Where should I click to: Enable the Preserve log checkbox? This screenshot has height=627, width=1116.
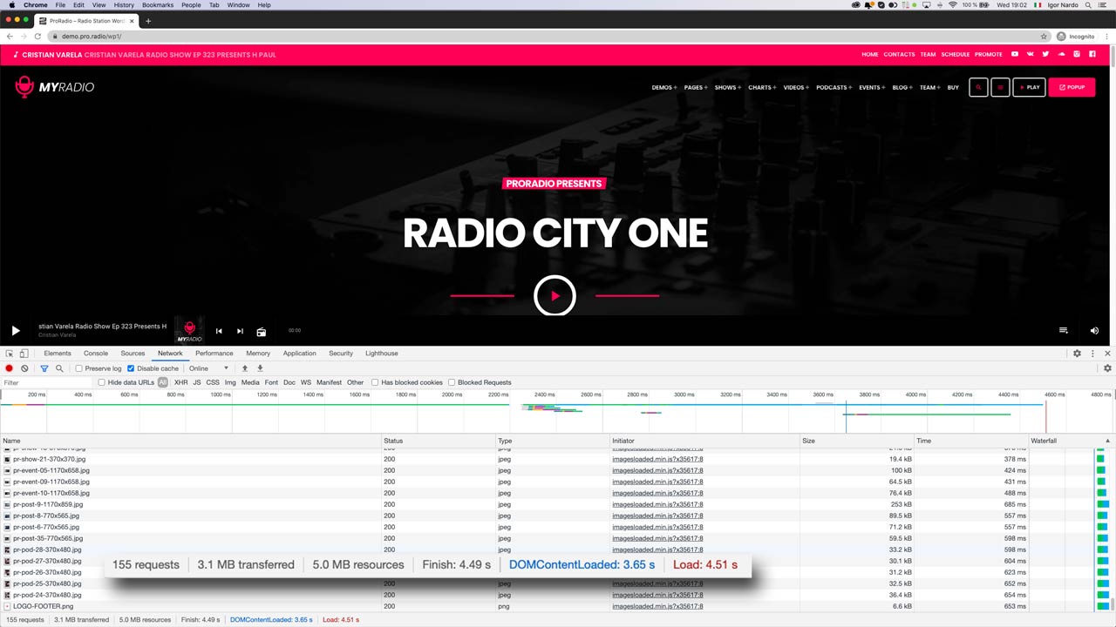[x=79, y=368]
